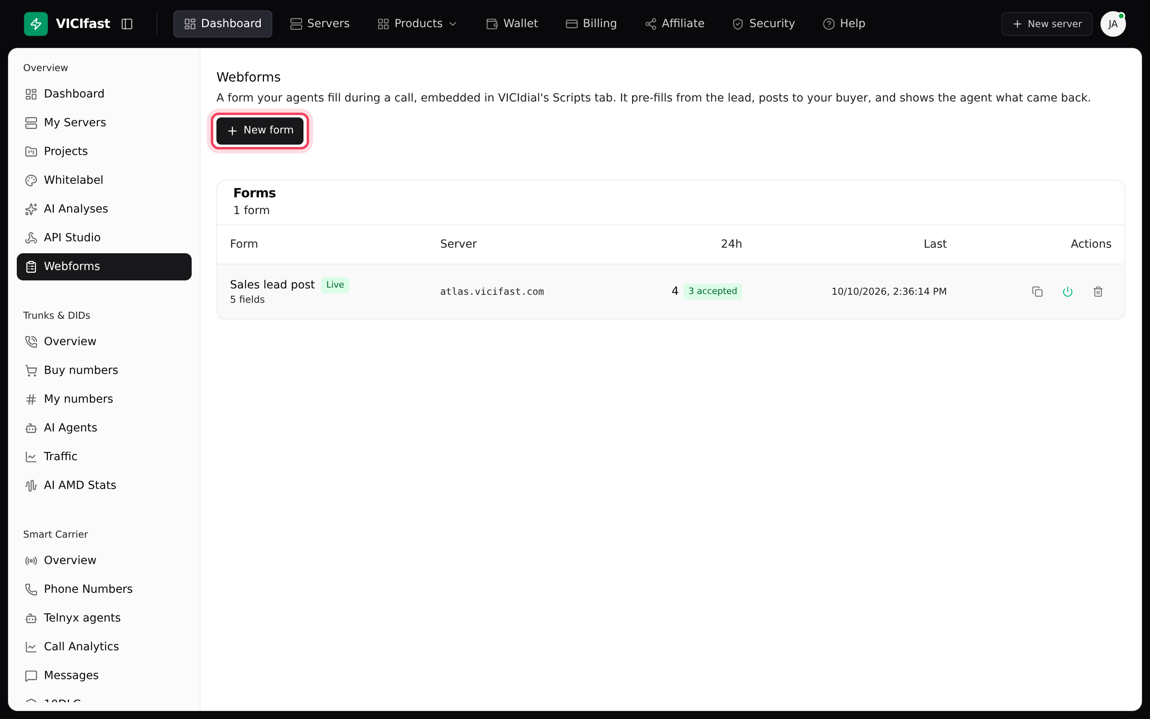Open Buy numbers cart item

(104, 370)
